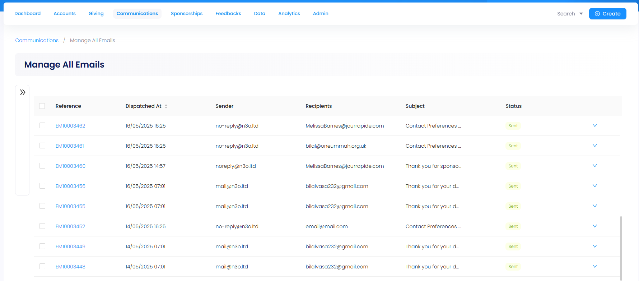Open email EM10003452 reference link
Screen dimensions: 639x281
point(70,226)
